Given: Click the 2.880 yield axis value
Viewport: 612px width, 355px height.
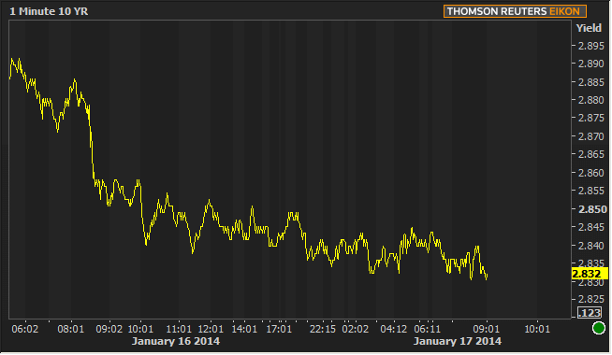Looking at the screenshot, I should click(x=590, y=100).
